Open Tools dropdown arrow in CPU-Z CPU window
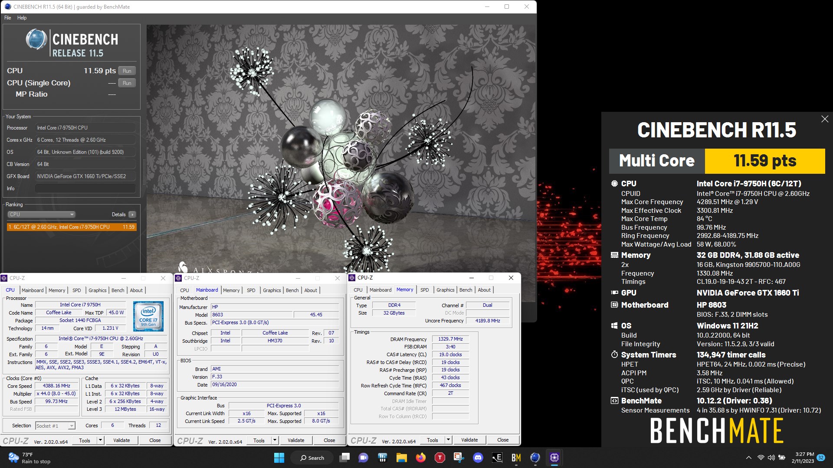This screenshot has width=833, height=468. click(100, 440)
